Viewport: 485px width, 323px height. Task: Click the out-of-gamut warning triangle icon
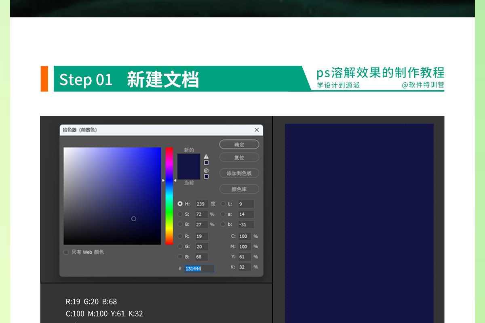(206, 157)
